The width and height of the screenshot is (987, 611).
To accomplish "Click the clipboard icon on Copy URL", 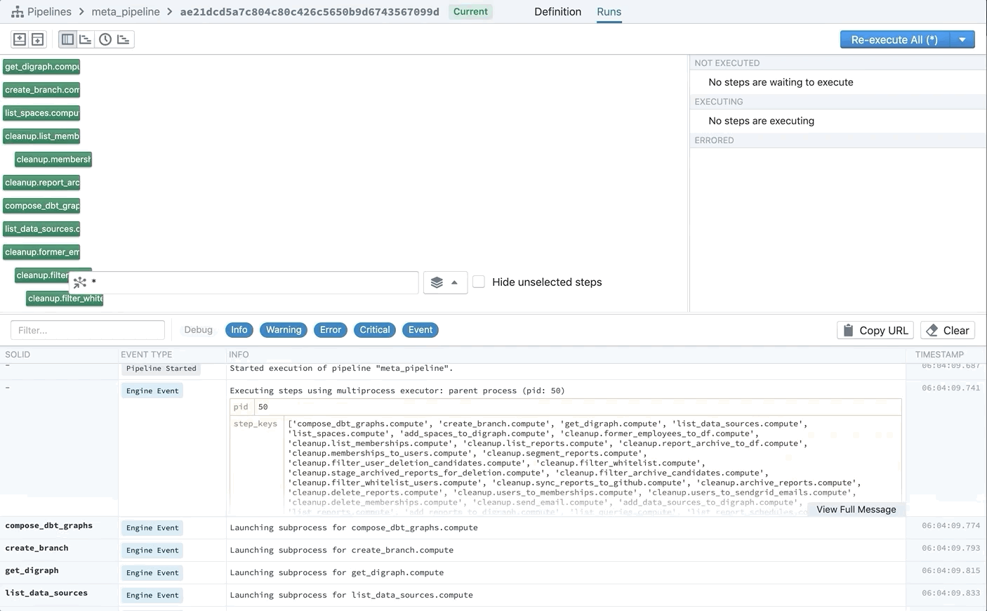I will coord(848,330).
